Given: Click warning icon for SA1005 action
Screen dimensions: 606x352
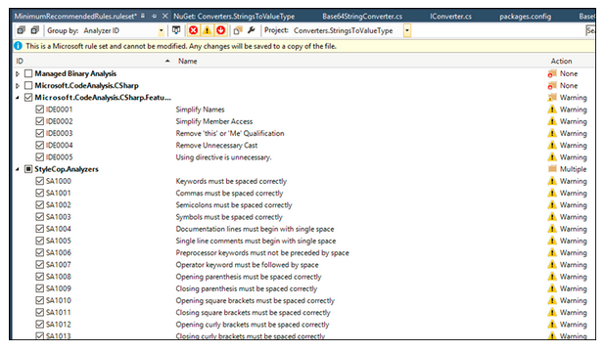Looking at the screenshot, I should pyautogui.click(x=552, y=241).
